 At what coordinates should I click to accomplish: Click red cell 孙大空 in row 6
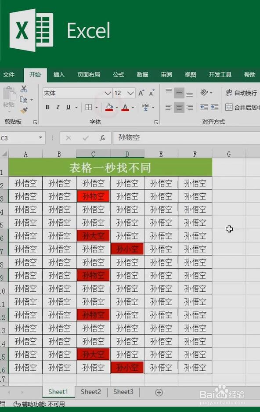pos(93,236)
